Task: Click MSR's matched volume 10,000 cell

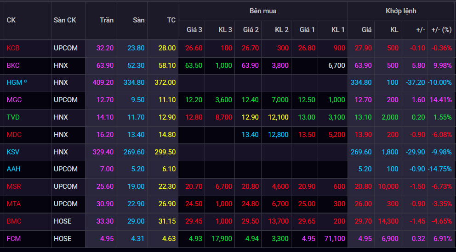Action: [388, 186]
